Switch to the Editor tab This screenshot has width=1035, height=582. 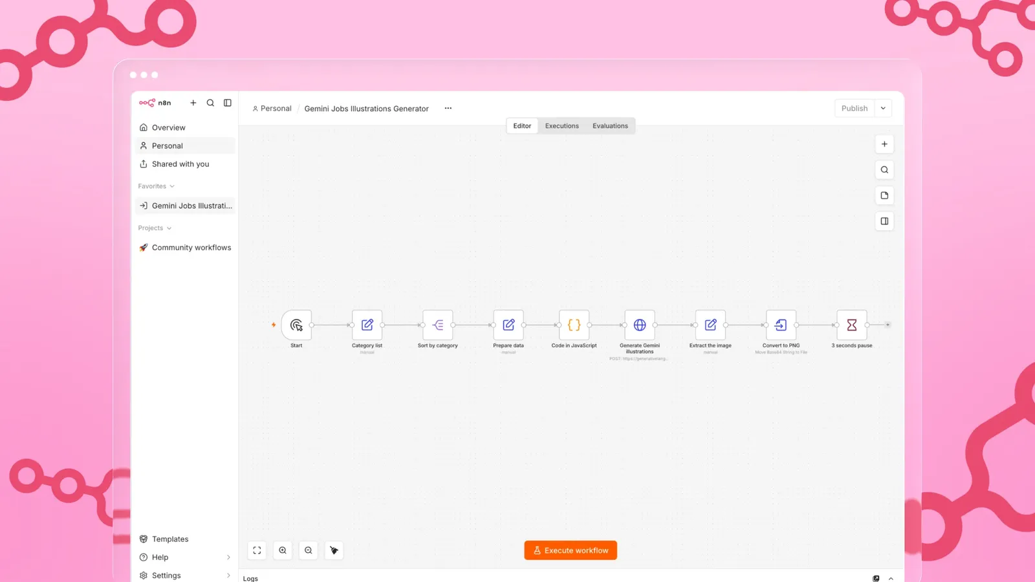tap(522, 126)
